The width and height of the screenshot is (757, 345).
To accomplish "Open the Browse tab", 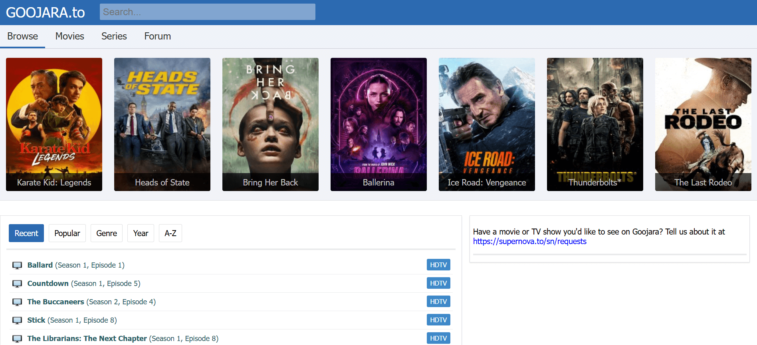I will (23, 36).
